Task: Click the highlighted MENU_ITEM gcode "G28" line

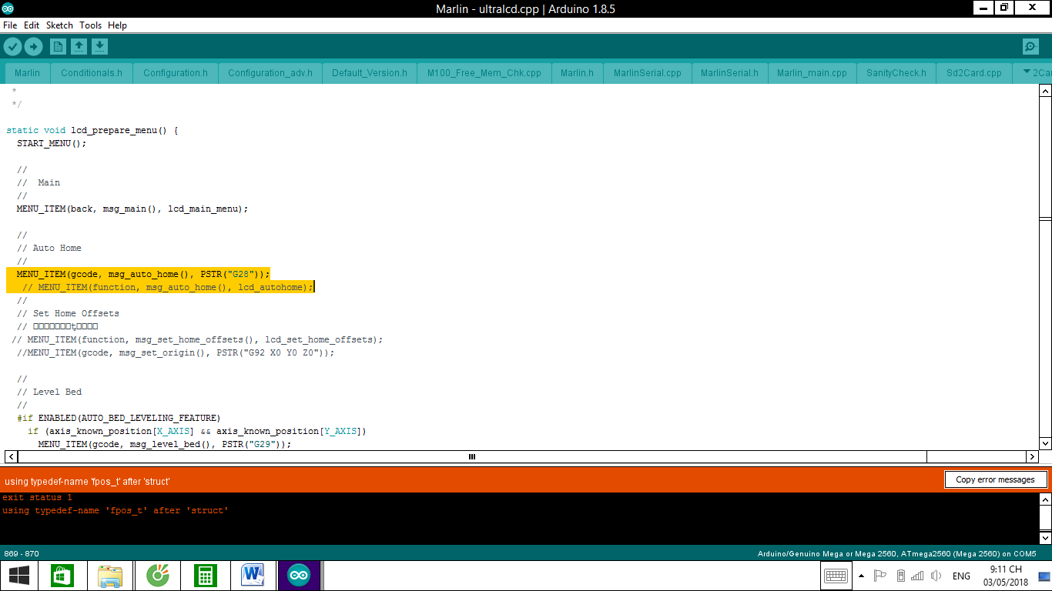Action: click(x=143, y=274)
